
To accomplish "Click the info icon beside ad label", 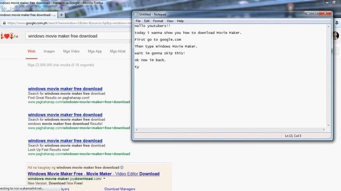I will tap(122, 168).
